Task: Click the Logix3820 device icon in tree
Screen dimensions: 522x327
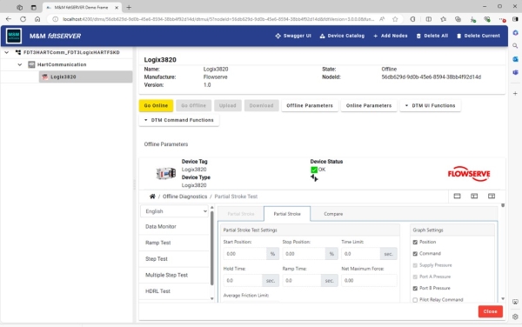Action: pyautogui.click(x=45, y=77)
